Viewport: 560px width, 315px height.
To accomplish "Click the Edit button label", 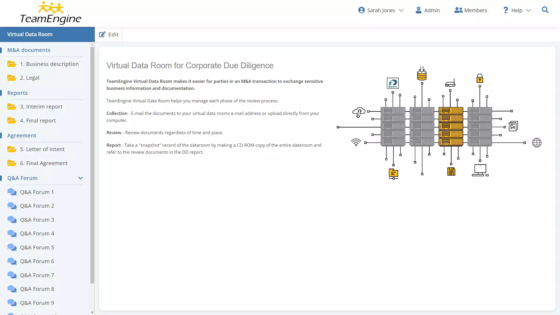I will pos(113,34).
